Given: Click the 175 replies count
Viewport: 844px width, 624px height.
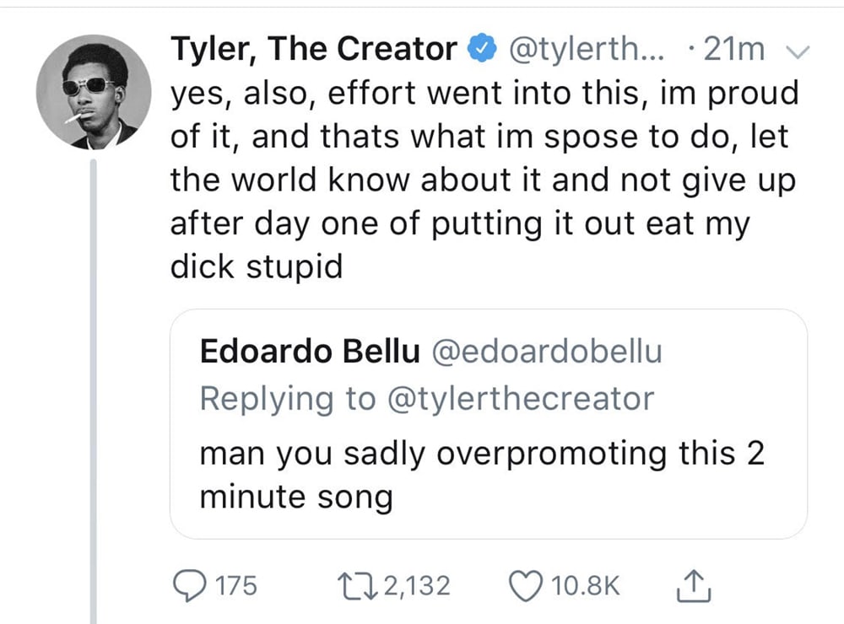Looking at the screenshot, I should click(x=236, y=585).
